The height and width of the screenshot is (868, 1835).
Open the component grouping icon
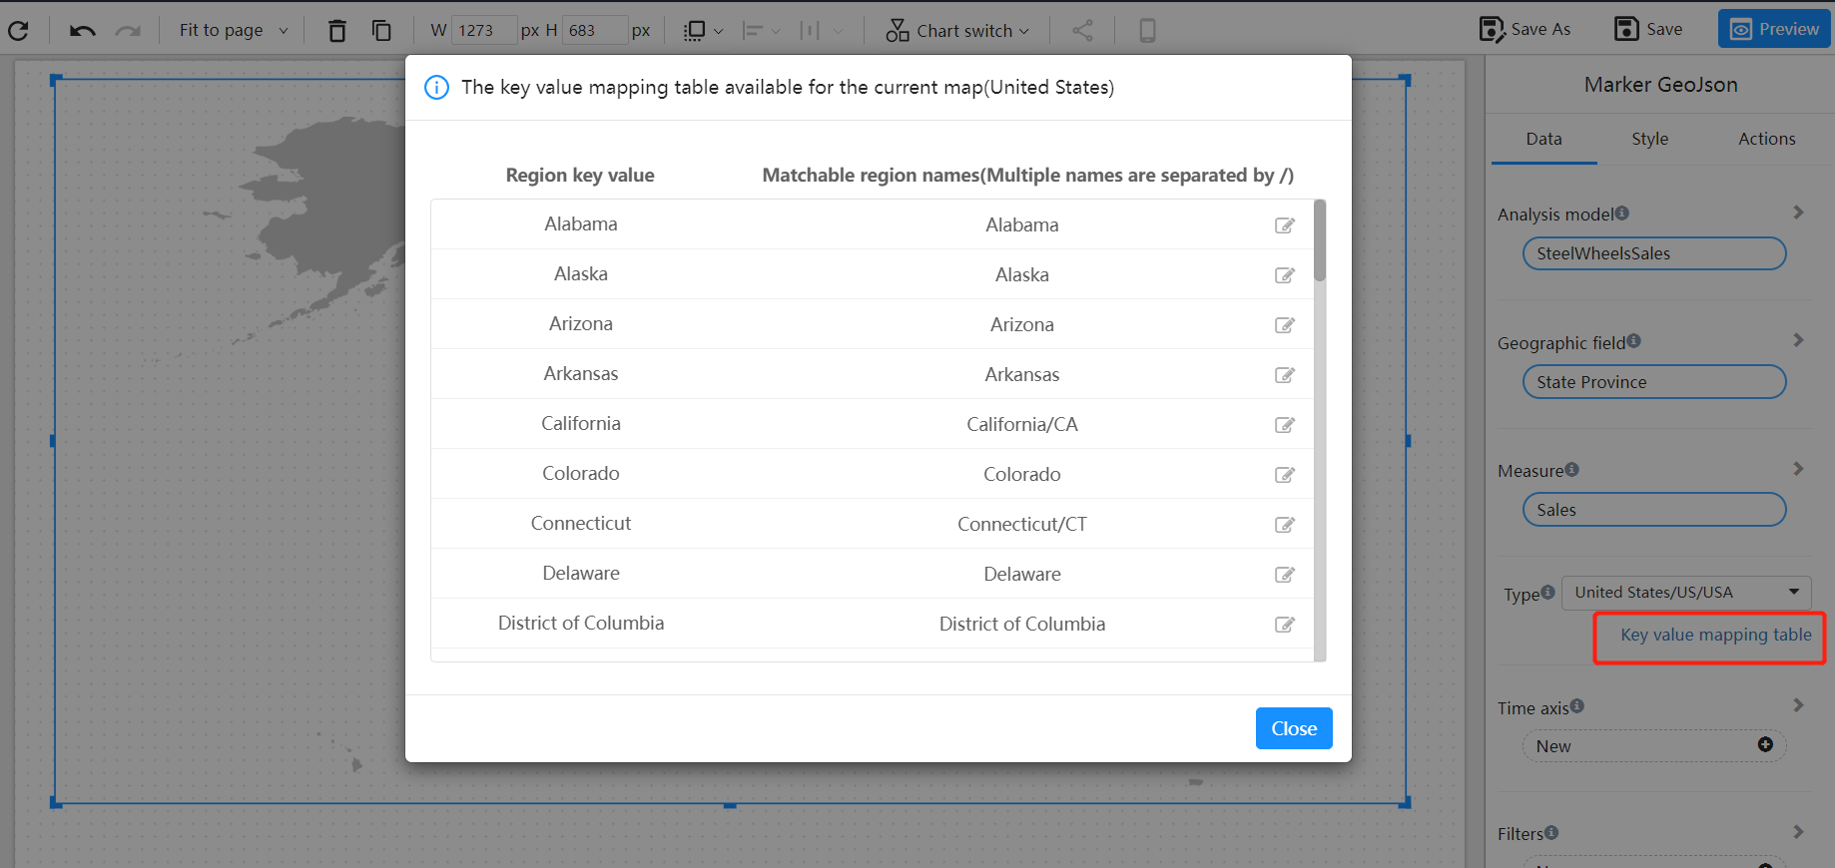[695, 31]
